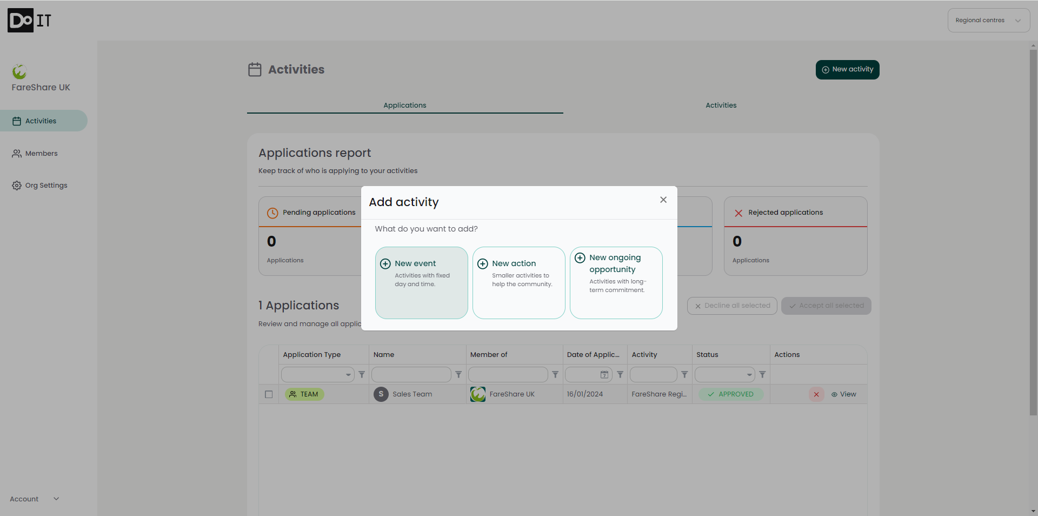
Task: Switch to the Activities tab
Action: (x=721, y=105)
